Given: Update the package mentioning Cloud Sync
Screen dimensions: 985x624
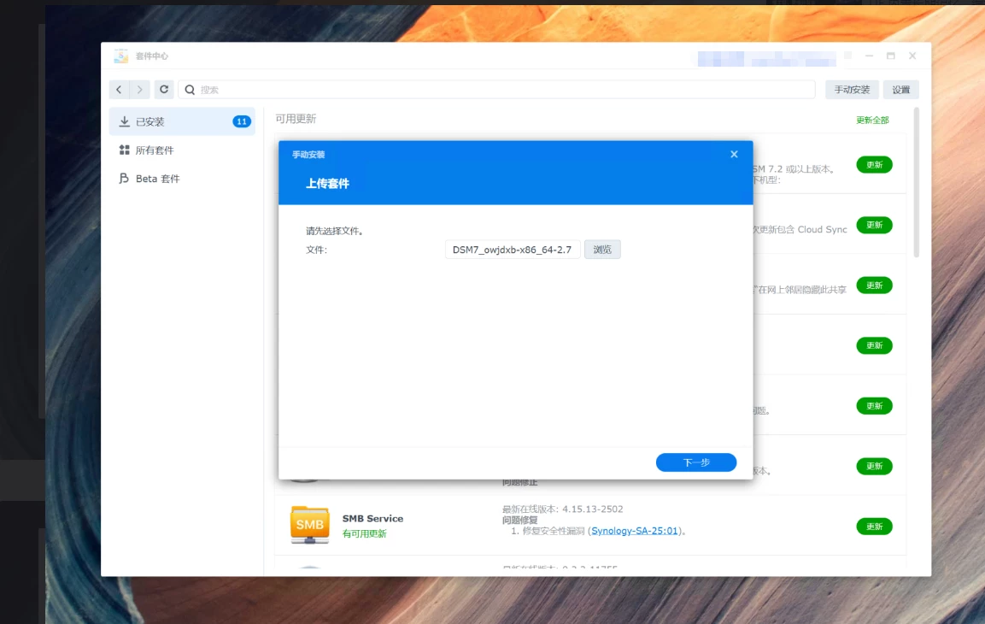Looking at the screenshot, I should (x=874, y=225).
